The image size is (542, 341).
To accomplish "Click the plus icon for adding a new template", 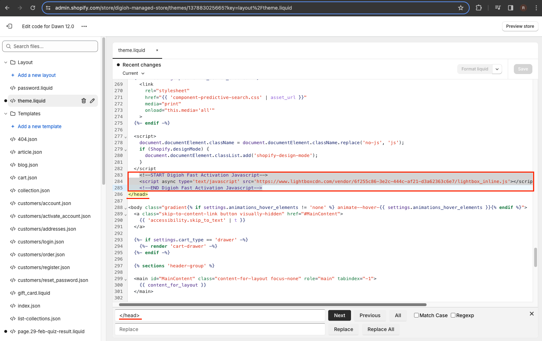I will point(13,126).
